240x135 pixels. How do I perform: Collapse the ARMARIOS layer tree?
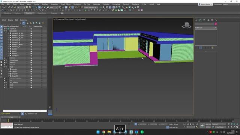4,31
